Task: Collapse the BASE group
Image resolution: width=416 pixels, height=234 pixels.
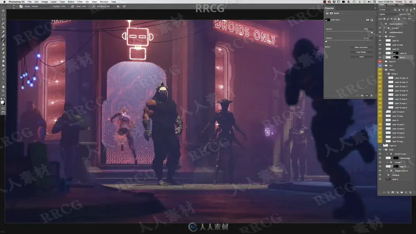Action: (384, 150)
